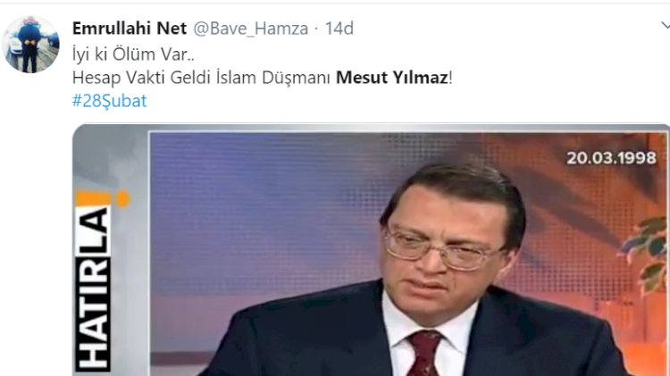Screen dimensions: 670x376
Task: Play the embedded video thumbnail
Action: [x=371, y=250]
